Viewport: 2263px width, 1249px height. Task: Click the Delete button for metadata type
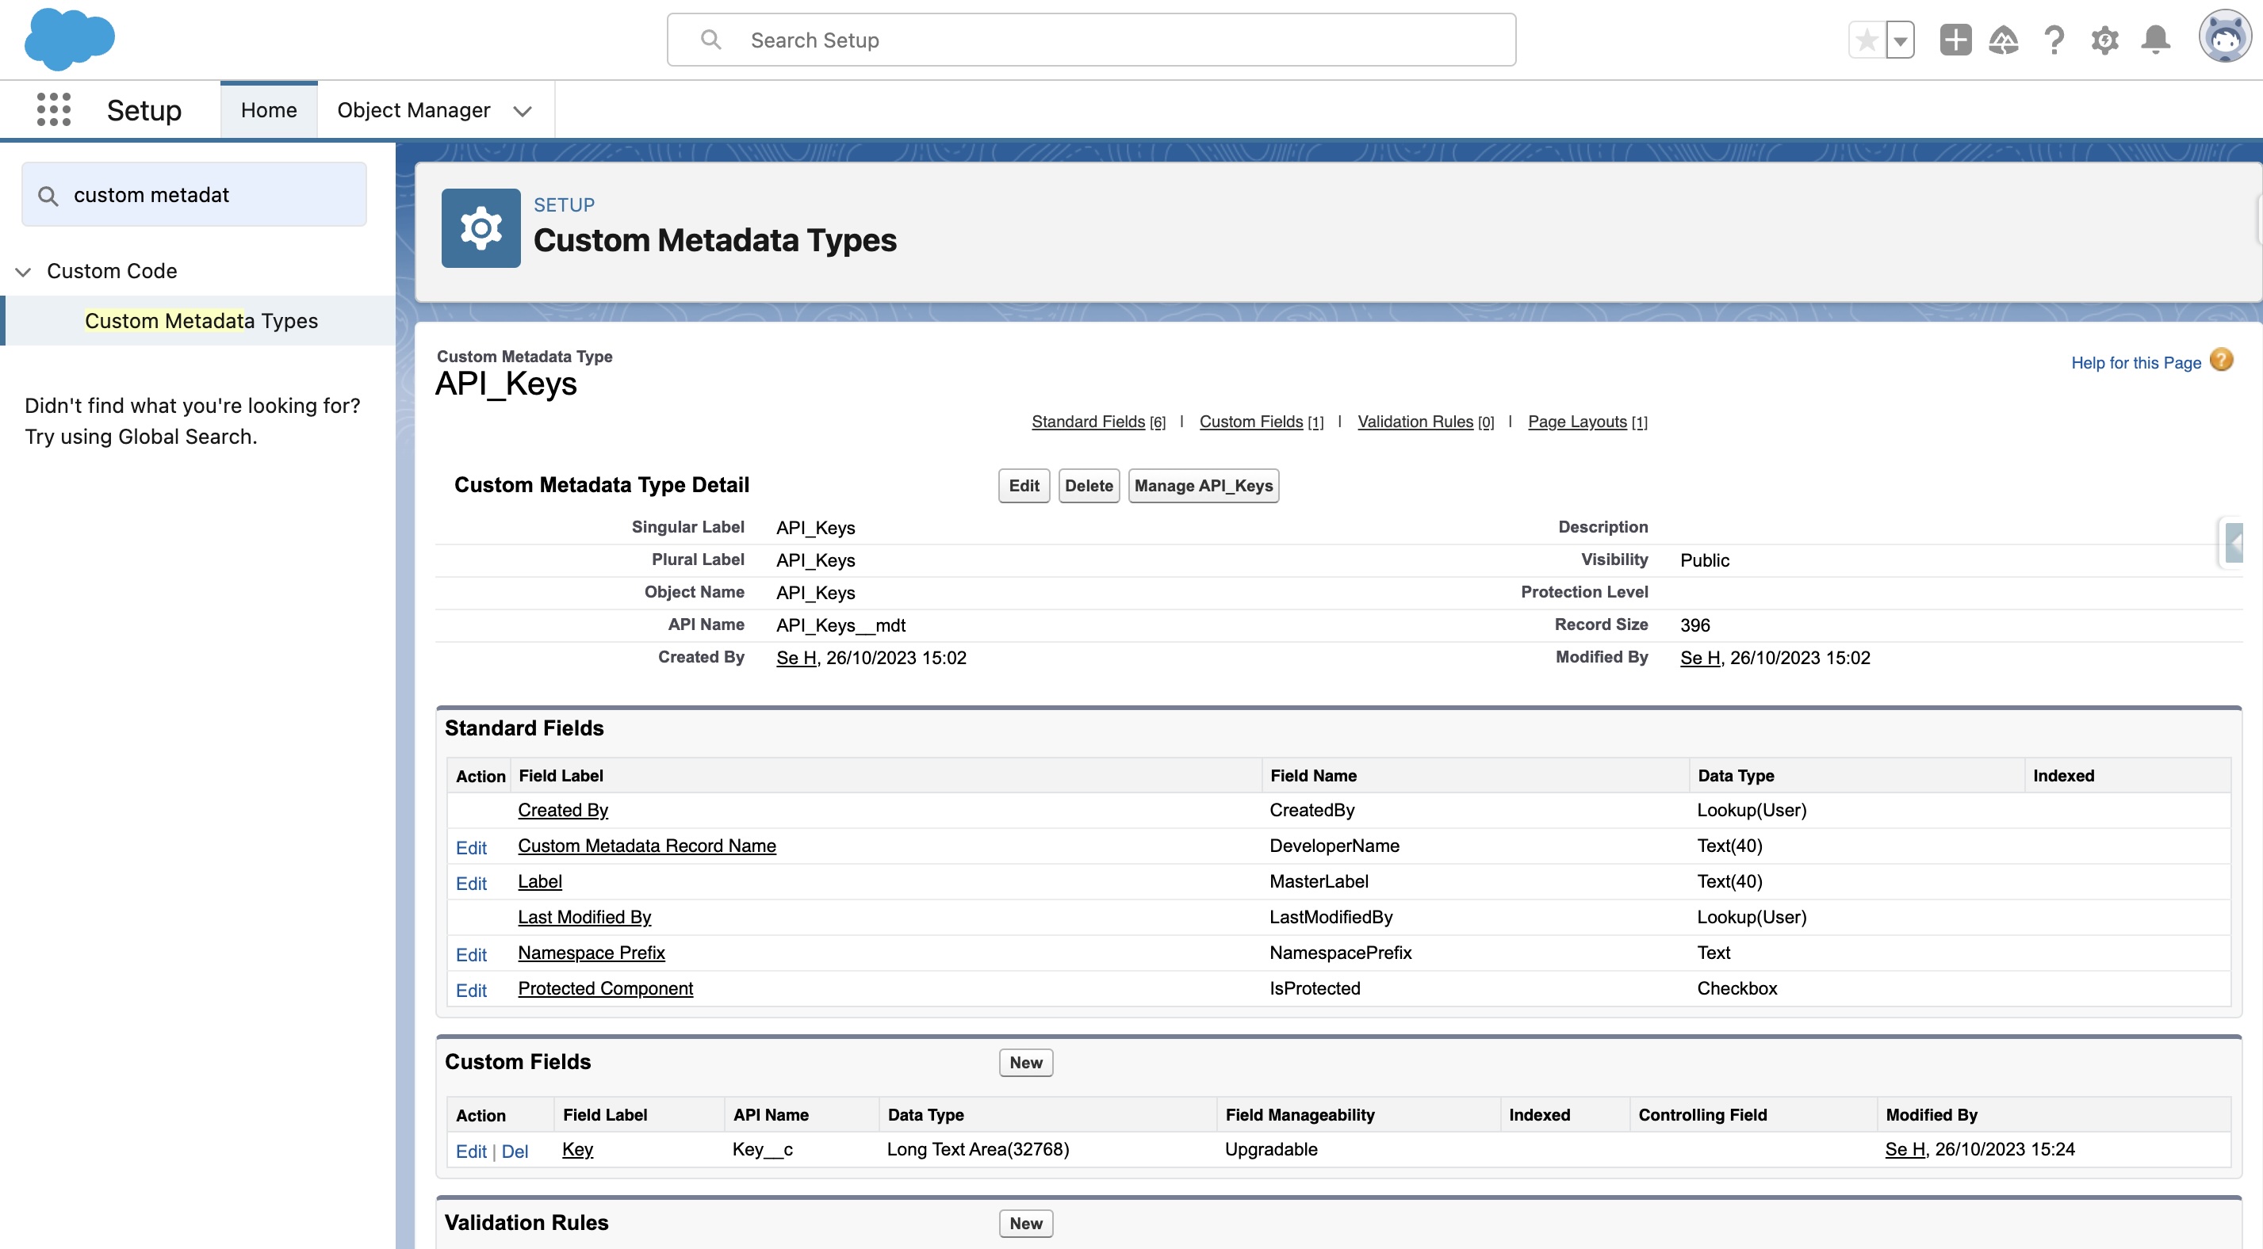[x=1089, y=486]
